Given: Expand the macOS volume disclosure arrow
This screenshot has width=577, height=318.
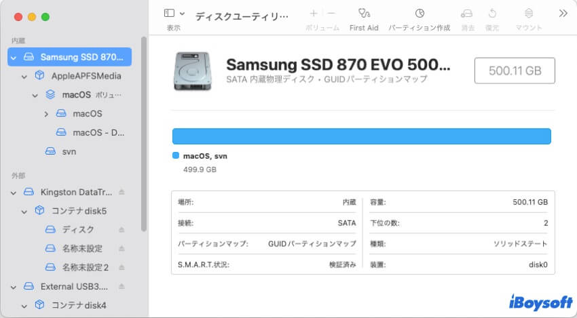Looking at the screenshot, I should pyautogui.click(x=46, y=114).
